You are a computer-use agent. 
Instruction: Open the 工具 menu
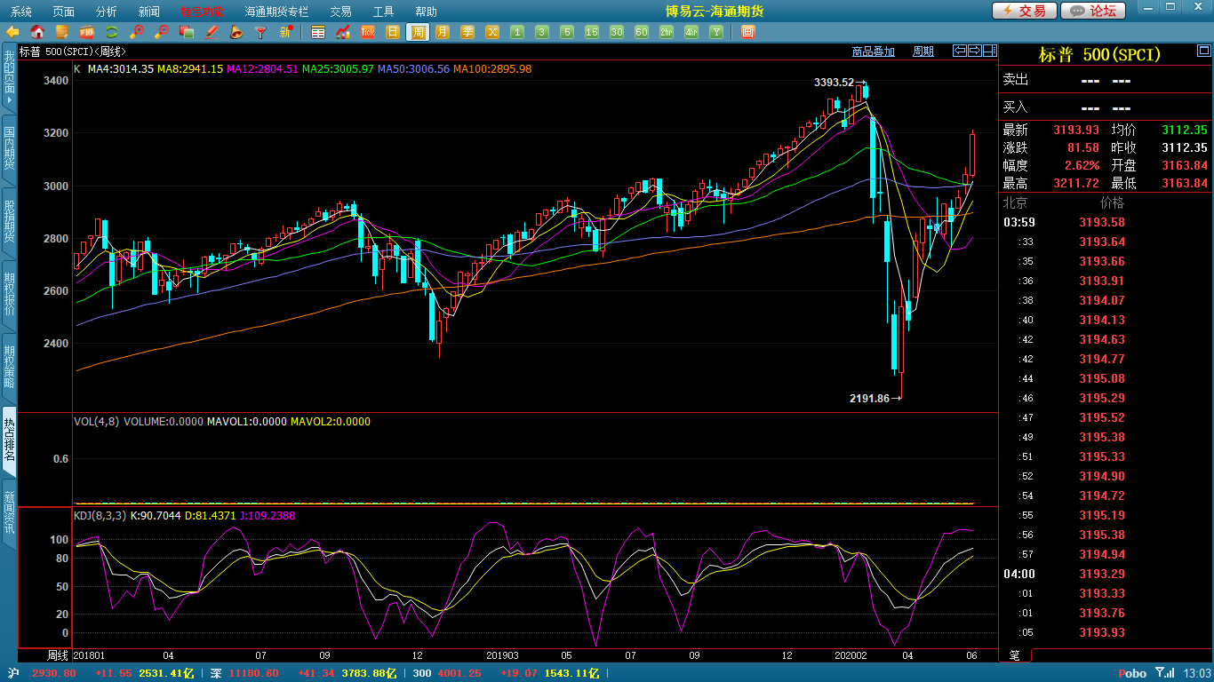click(384, 12)
